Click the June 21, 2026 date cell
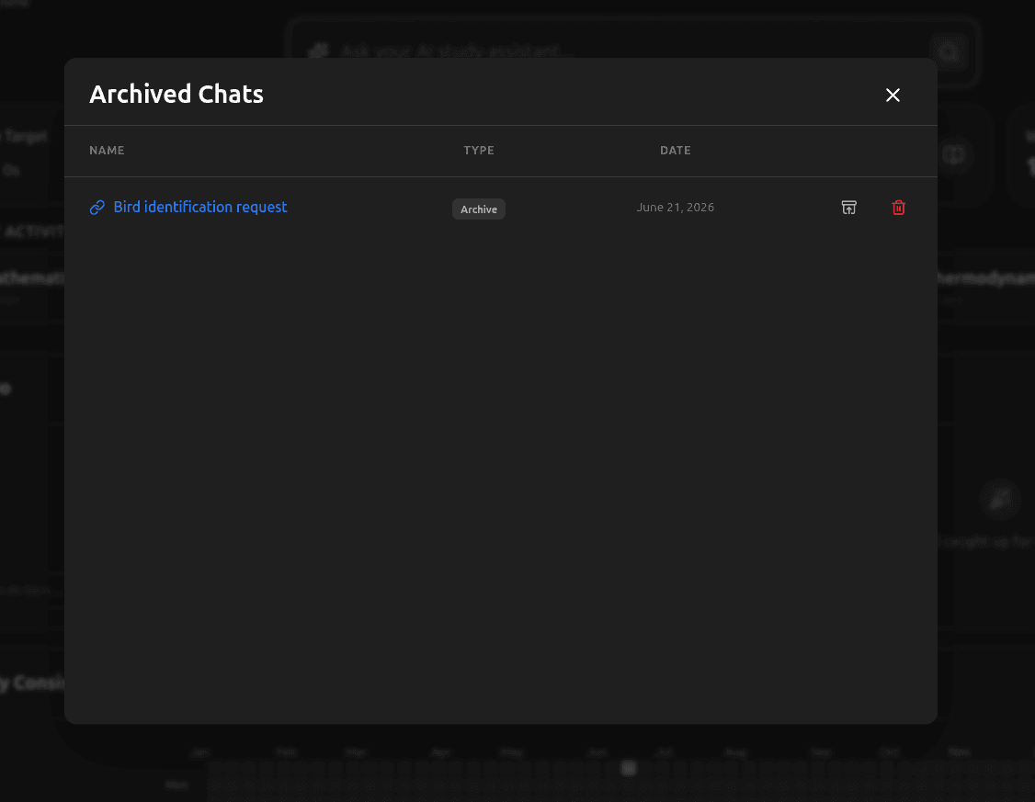 (x=676, y=207)
